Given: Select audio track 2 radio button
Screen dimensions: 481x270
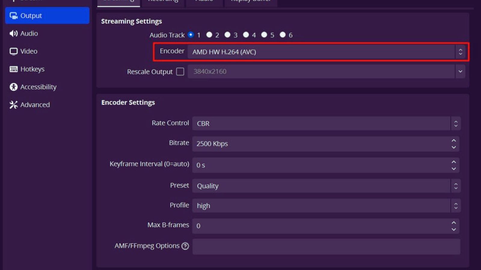Looking at the screenshot, I should click(x=209, y=35).
